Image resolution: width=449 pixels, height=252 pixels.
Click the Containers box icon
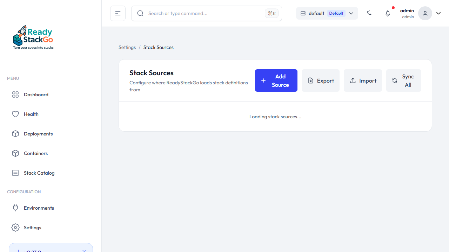[15, 153]
